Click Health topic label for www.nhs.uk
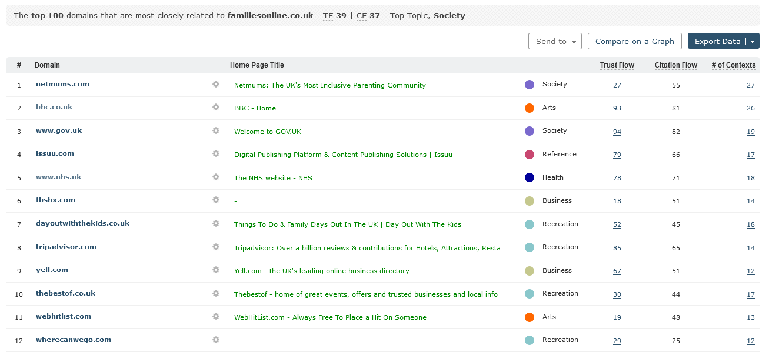769x352 pixels. 553,177
